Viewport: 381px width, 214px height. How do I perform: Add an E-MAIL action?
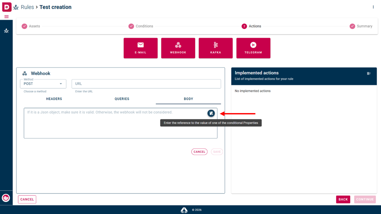coord(140,48)
